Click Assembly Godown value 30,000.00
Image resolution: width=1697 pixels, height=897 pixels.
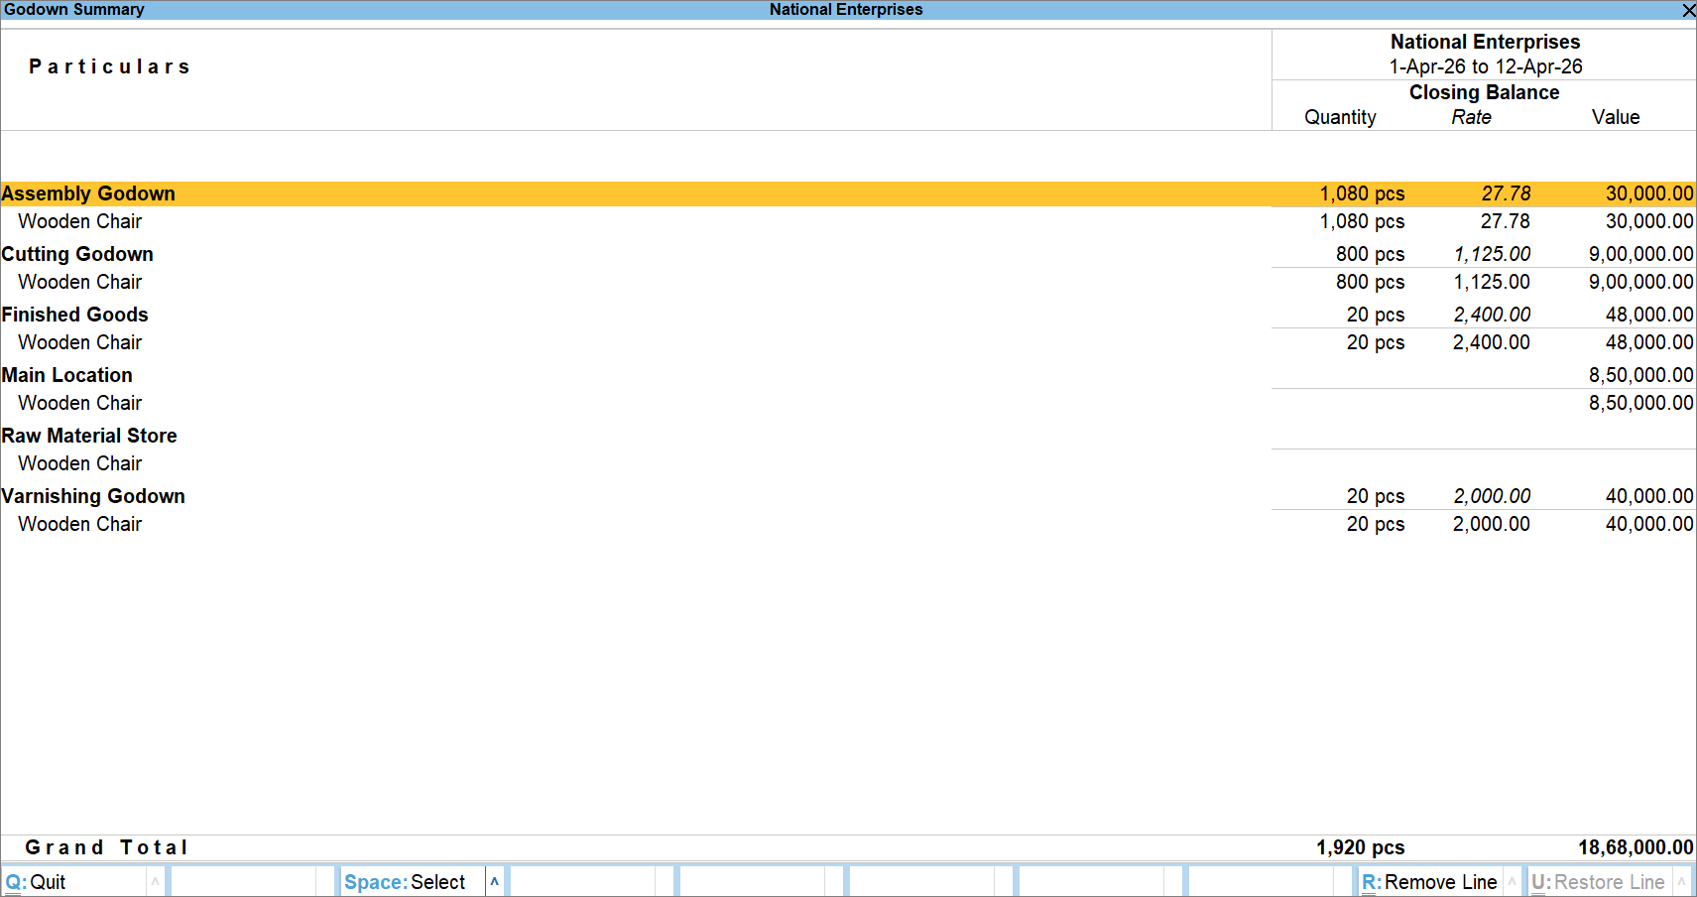1649,193
